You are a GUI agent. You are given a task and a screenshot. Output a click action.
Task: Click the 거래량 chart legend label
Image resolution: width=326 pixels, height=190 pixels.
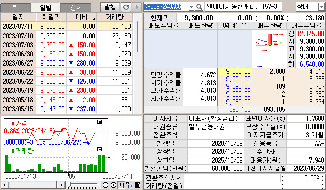tap(22, 151)
